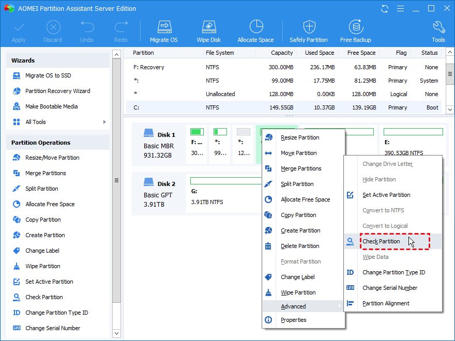Open the Wipe Disk toolbar tool
This screenshot has width=455, height=341.
click(x=209, y=32)
